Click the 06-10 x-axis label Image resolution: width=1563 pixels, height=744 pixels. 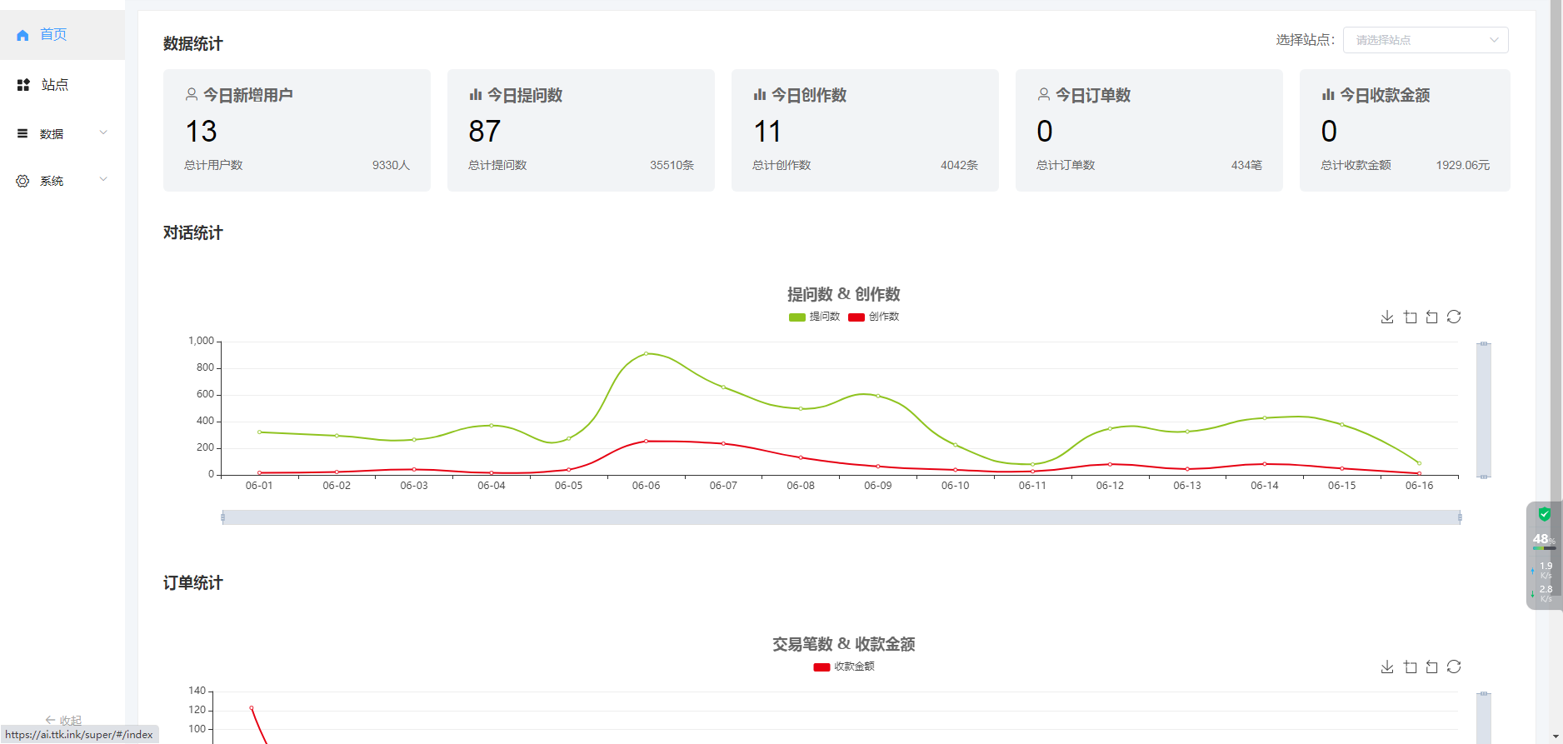(955, 486)
